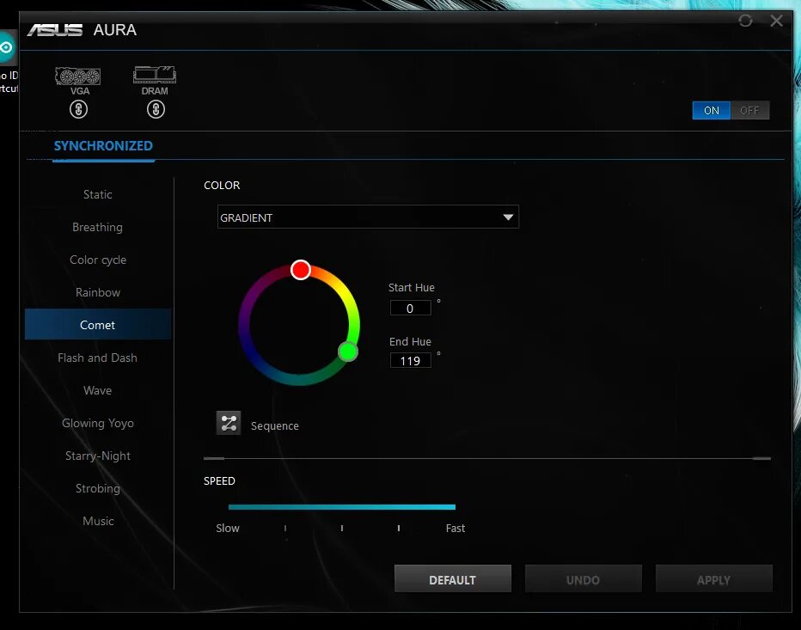Select the Breathing effect
Viewport: 801px width, 630px height.
pyautogui.click(x=98, y=228)
